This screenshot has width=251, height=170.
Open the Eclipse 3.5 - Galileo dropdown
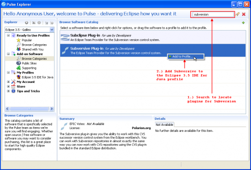tap(52, 30)
